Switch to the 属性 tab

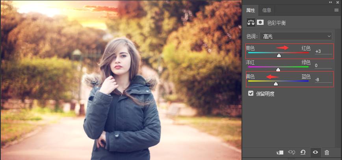[x=251, y=10]
